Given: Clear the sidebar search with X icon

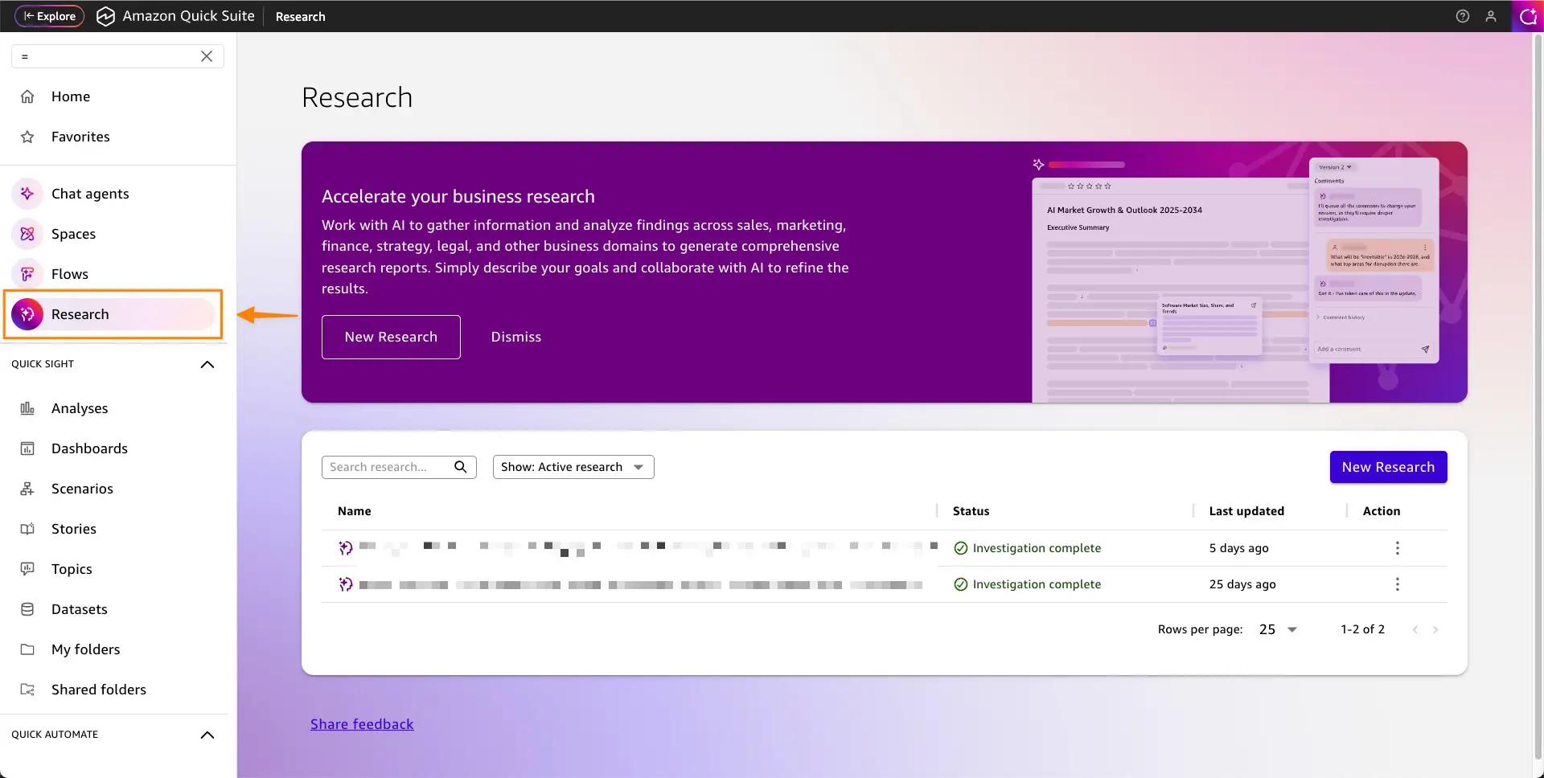Looking at the screenshot, I should [207, 56].
